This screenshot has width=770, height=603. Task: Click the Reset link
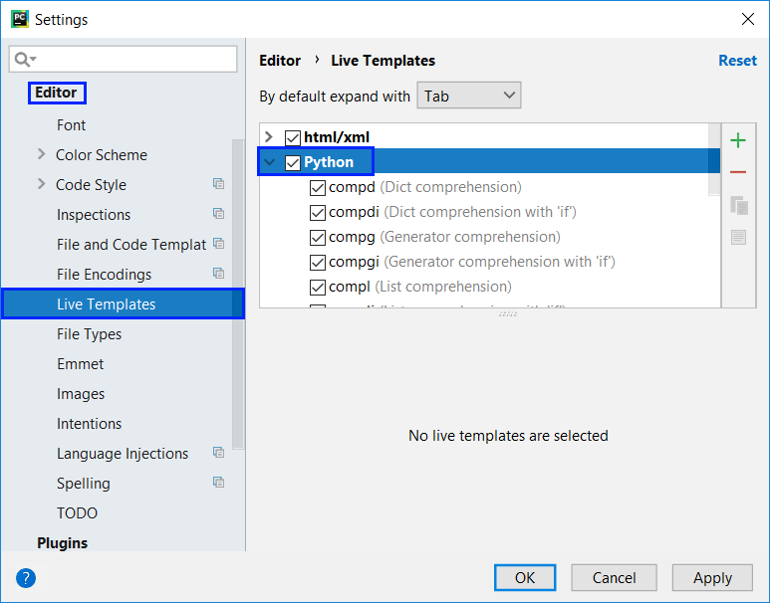737,61
